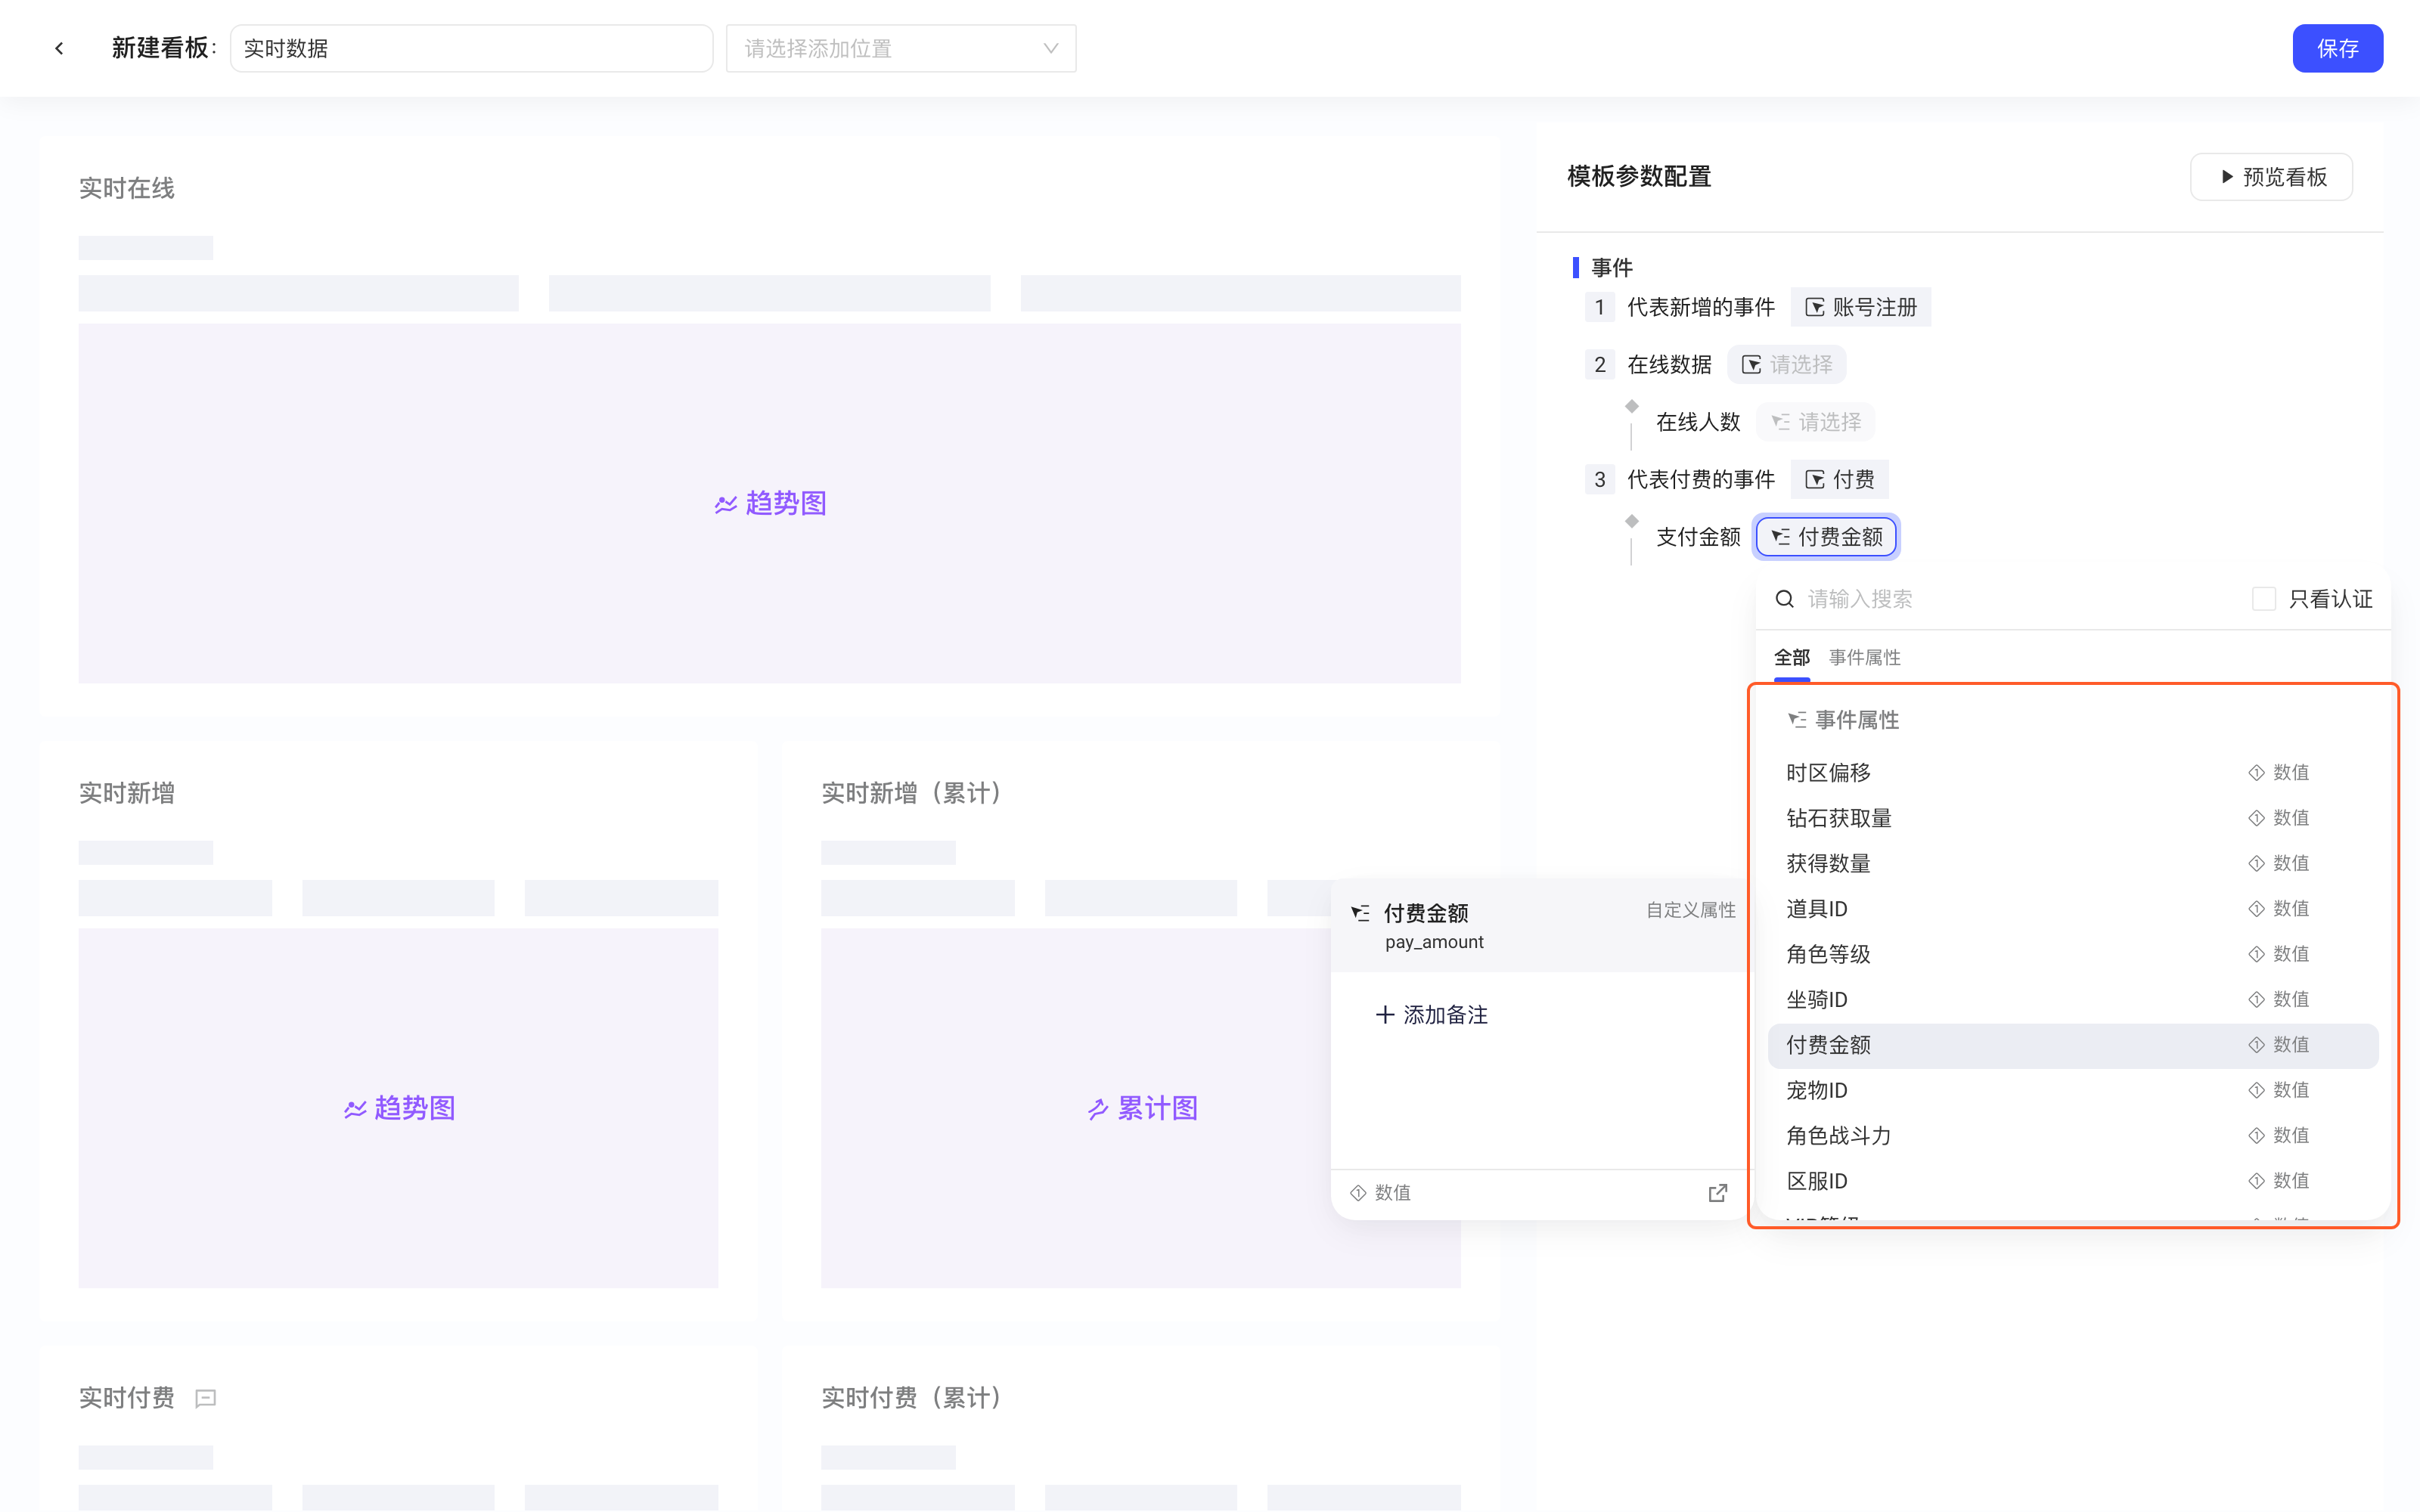Open the external link icon in tooltip
Viewport: 2420px width, 1512px height.
point(1717,1193)
